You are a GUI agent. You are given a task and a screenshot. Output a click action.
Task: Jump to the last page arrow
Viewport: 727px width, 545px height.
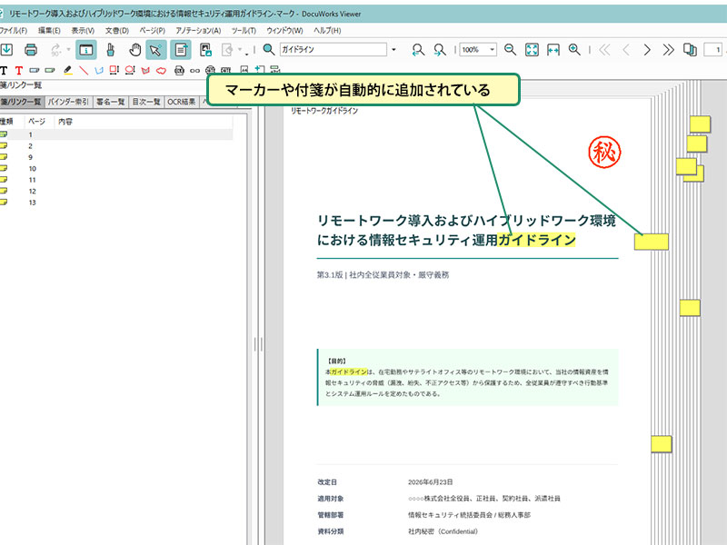pyautogui.click(x=668, y=50)
